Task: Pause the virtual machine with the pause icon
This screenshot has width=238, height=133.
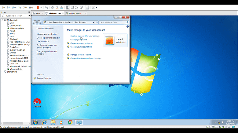Action: coord(38,7)
